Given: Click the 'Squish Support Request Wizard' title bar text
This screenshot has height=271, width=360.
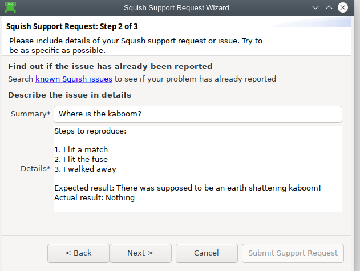Looking at the screenshot, I should [176, 8].
